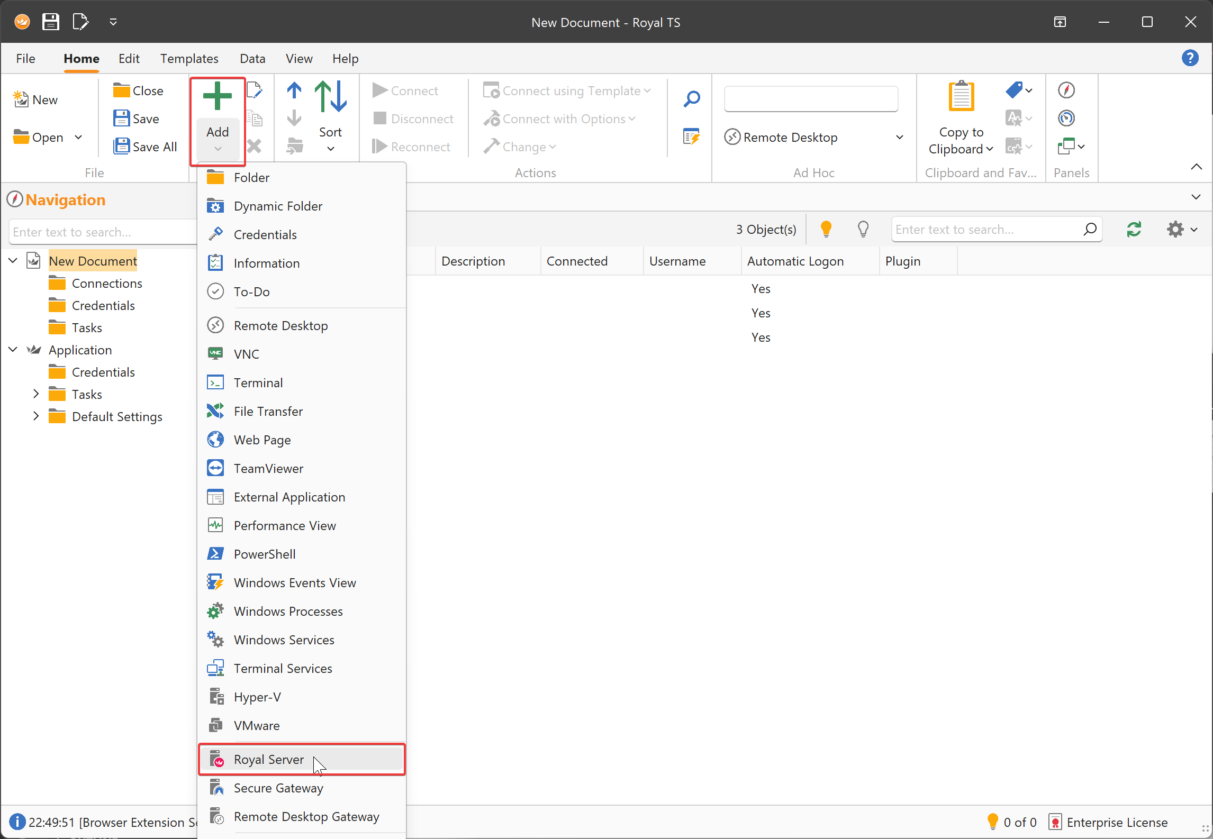Click the Save All button

[145, 147]
